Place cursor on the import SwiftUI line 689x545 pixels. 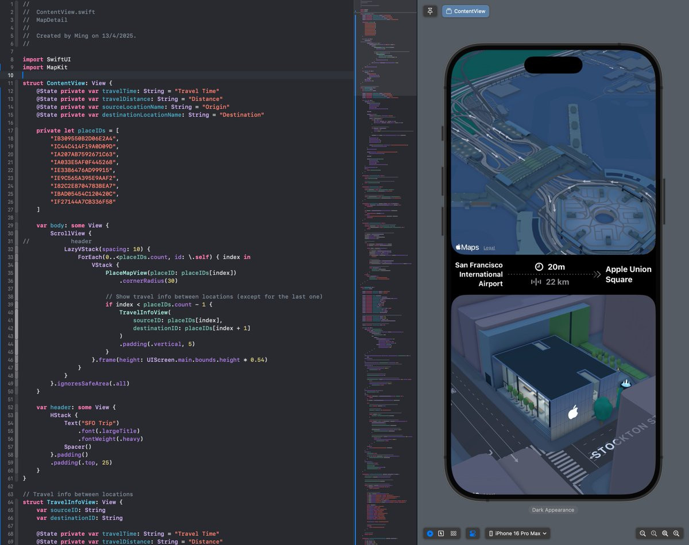coord(47,60)
